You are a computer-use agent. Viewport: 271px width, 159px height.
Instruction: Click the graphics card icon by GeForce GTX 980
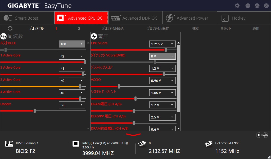pyautogui.click(x=209, y=144)
